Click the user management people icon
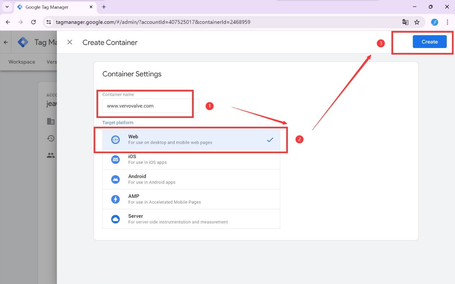The image size is (455, 284). click(x=51, y=155)
